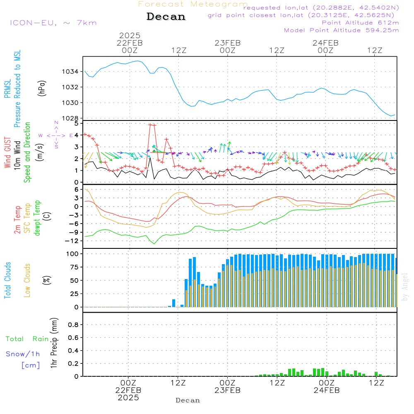
Task: Click the '2m Temp' red label
Action: coord(17,220)
